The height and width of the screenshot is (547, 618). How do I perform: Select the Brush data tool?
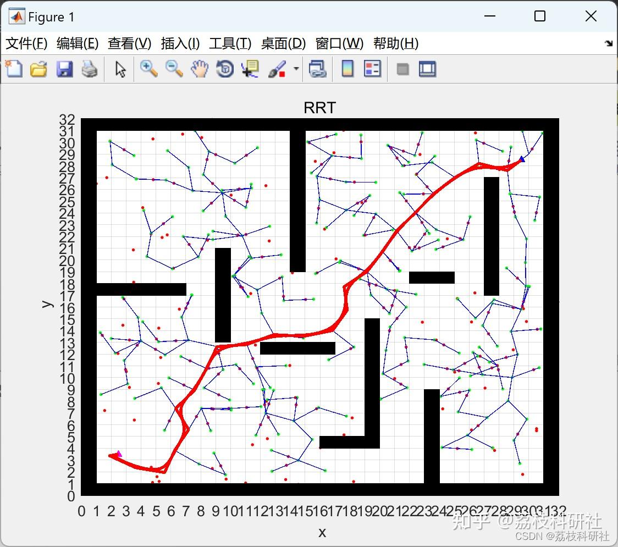[x=277, y=69]
